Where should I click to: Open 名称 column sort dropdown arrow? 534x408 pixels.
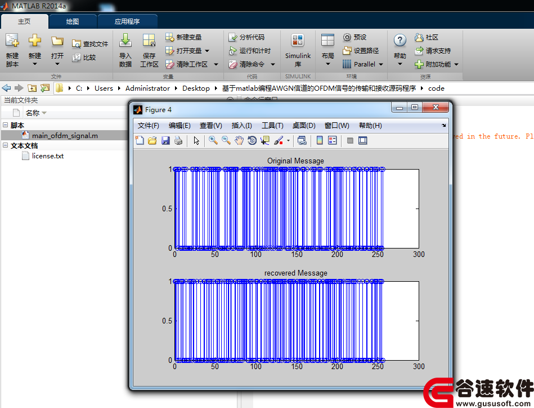[44, 113]
